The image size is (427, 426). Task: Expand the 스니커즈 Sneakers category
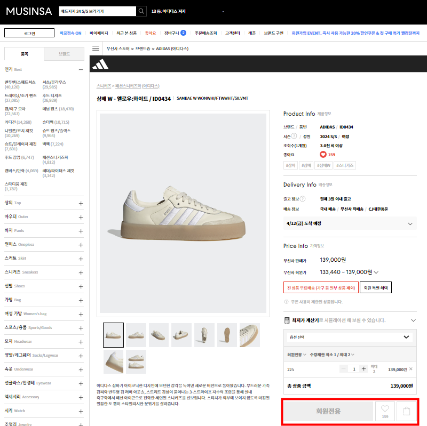[x=81, y=273]
